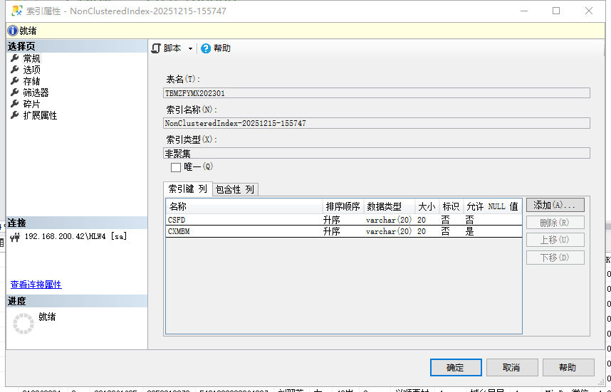Click the bottom 帮助 button
Image resolution: width=611 pixels, height=392 pixels.
point(568,368)
